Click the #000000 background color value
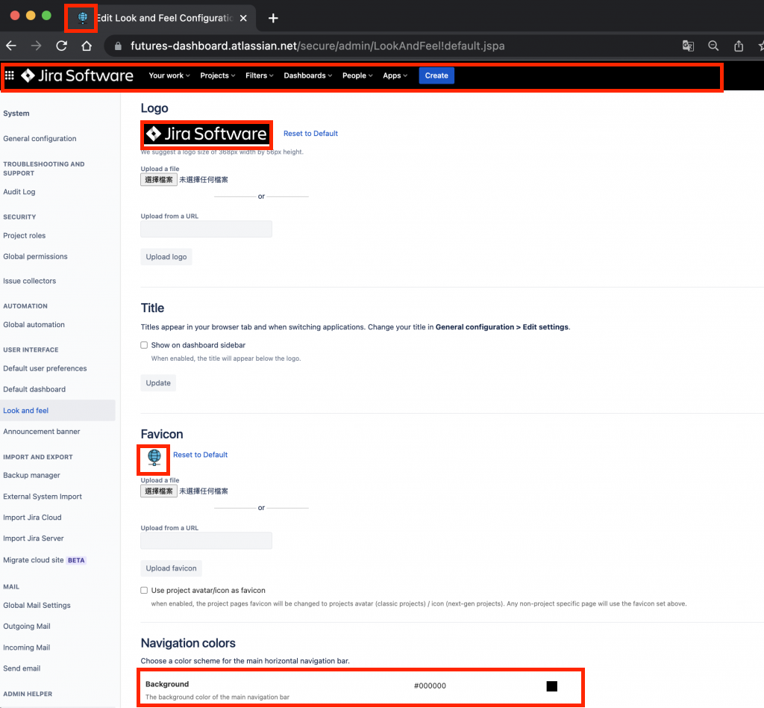Screen dimensions: 764x708 [x=430, y=686]
